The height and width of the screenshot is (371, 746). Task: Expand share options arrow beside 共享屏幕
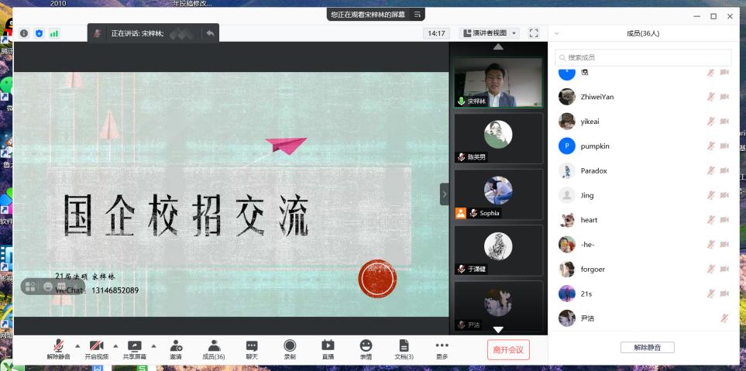[x=153, y=345]
